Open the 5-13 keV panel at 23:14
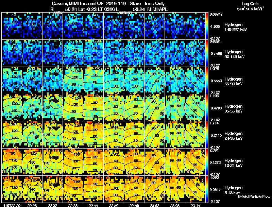This screenshot has width=272, height=207. [195, 189]
